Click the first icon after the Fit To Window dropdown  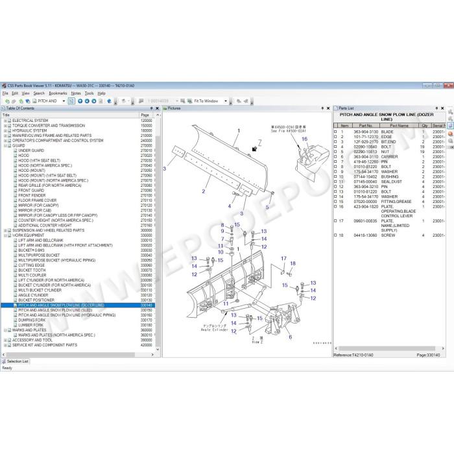coord(239,101)
